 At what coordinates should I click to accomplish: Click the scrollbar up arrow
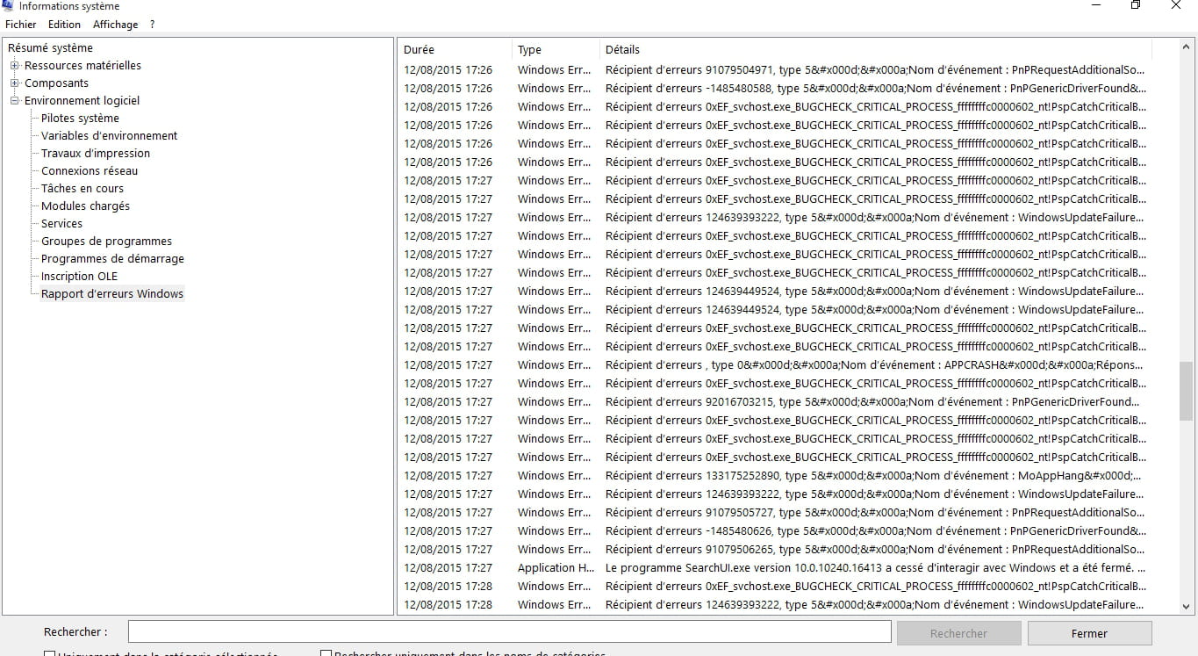point(1186,49)
